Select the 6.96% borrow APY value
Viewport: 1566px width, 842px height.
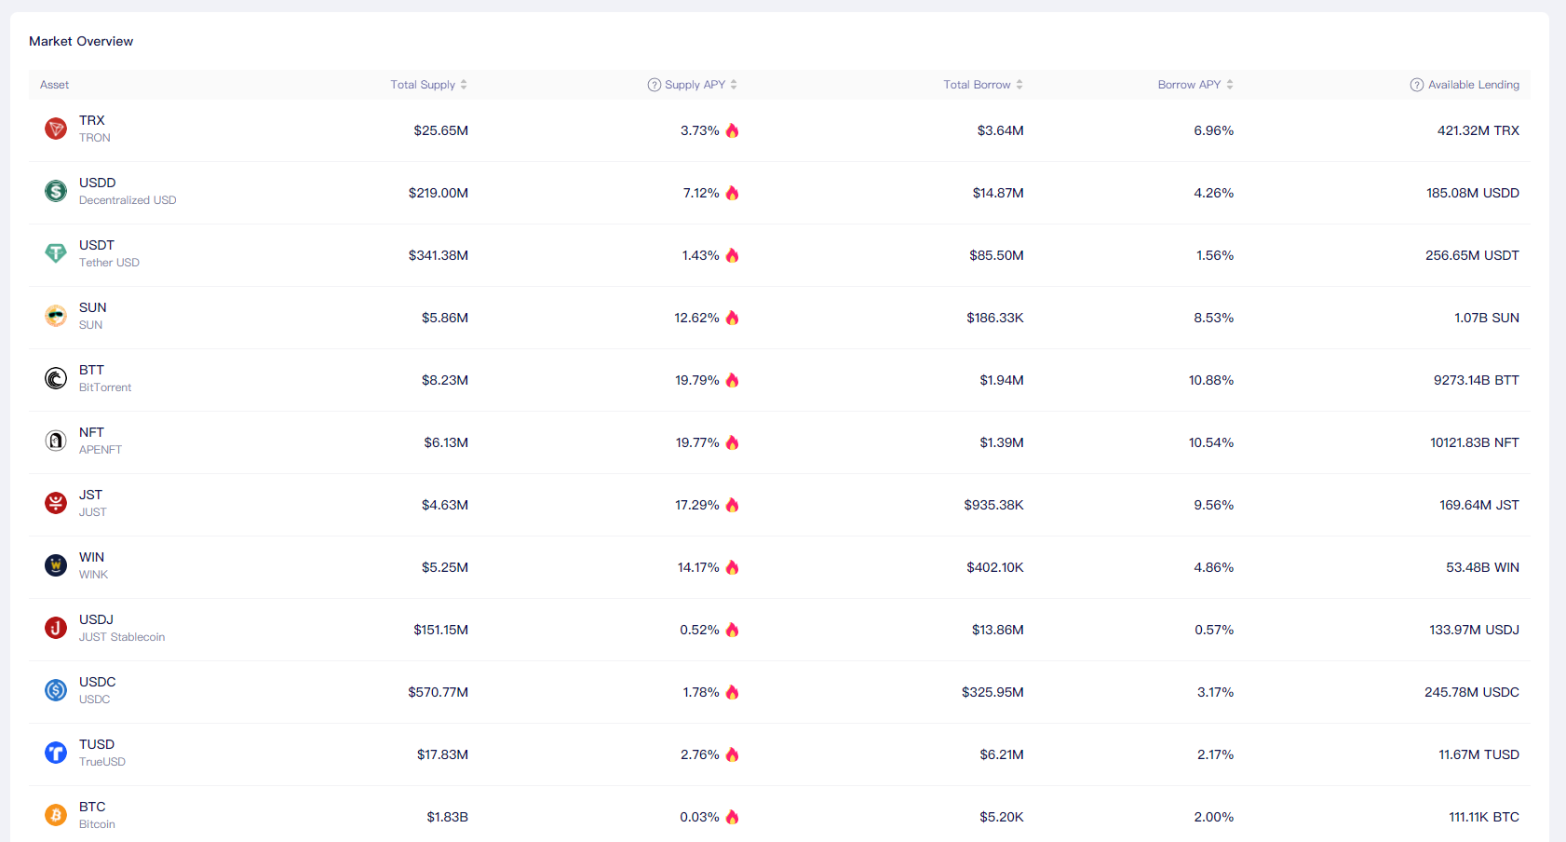click(x=1214, y=130)
